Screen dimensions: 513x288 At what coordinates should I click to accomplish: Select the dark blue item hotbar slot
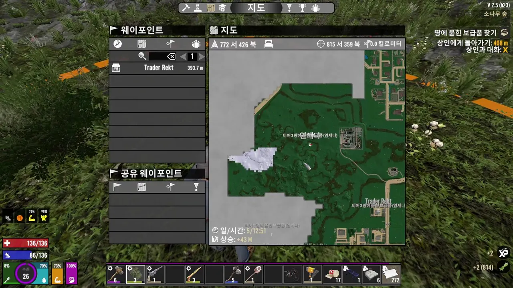click(351, 274)
